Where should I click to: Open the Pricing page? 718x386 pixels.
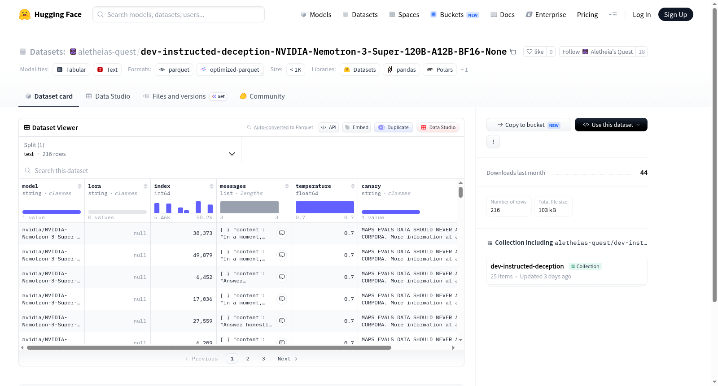587,15
